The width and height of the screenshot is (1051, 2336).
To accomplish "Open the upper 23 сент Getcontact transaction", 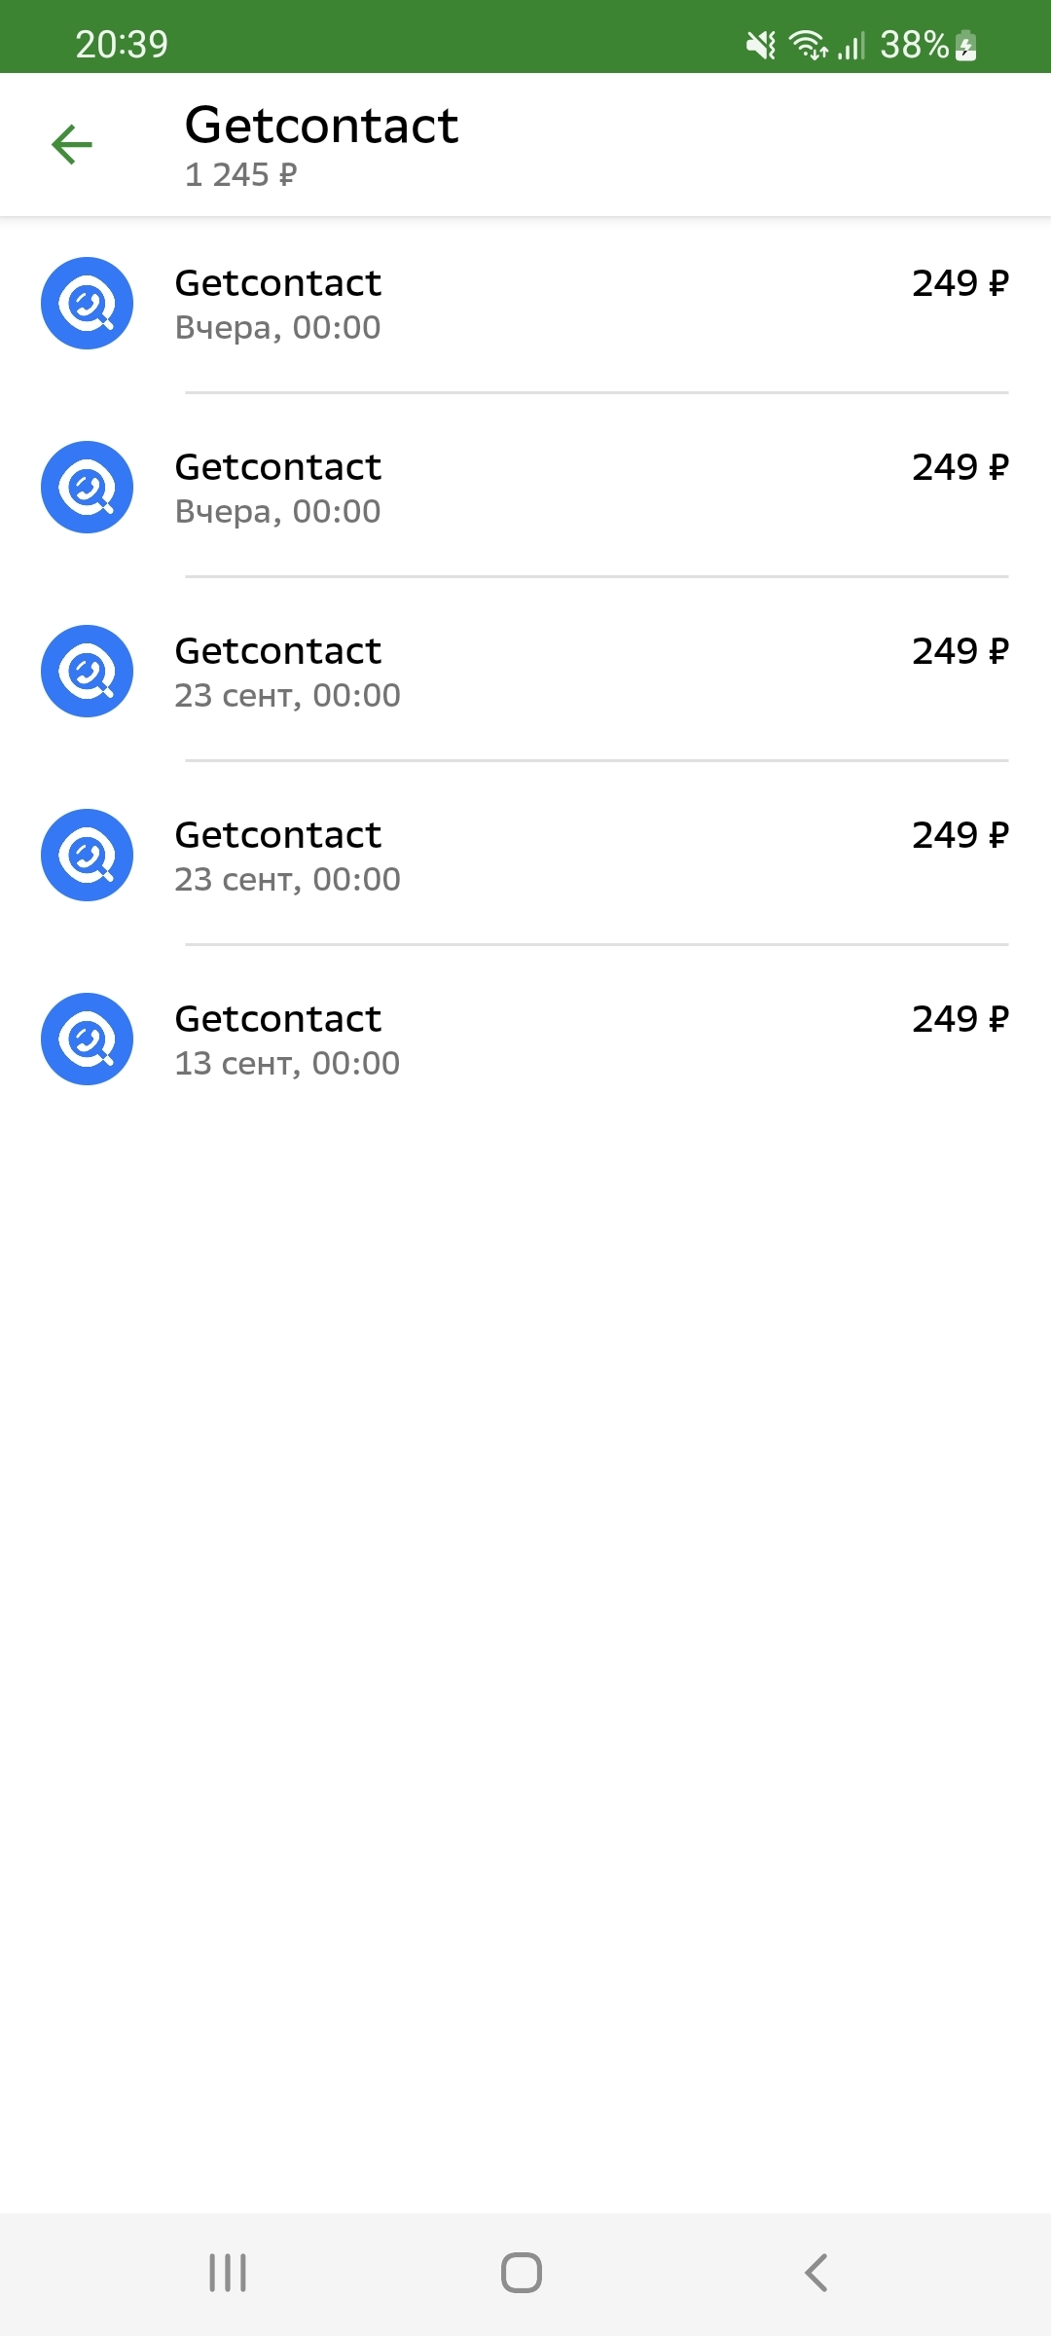I will click(x=277, y=651).
